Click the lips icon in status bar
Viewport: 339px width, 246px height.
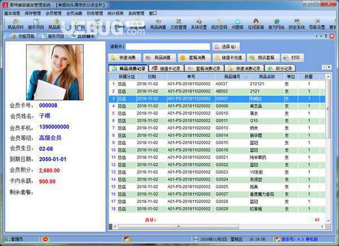[45, 239]
